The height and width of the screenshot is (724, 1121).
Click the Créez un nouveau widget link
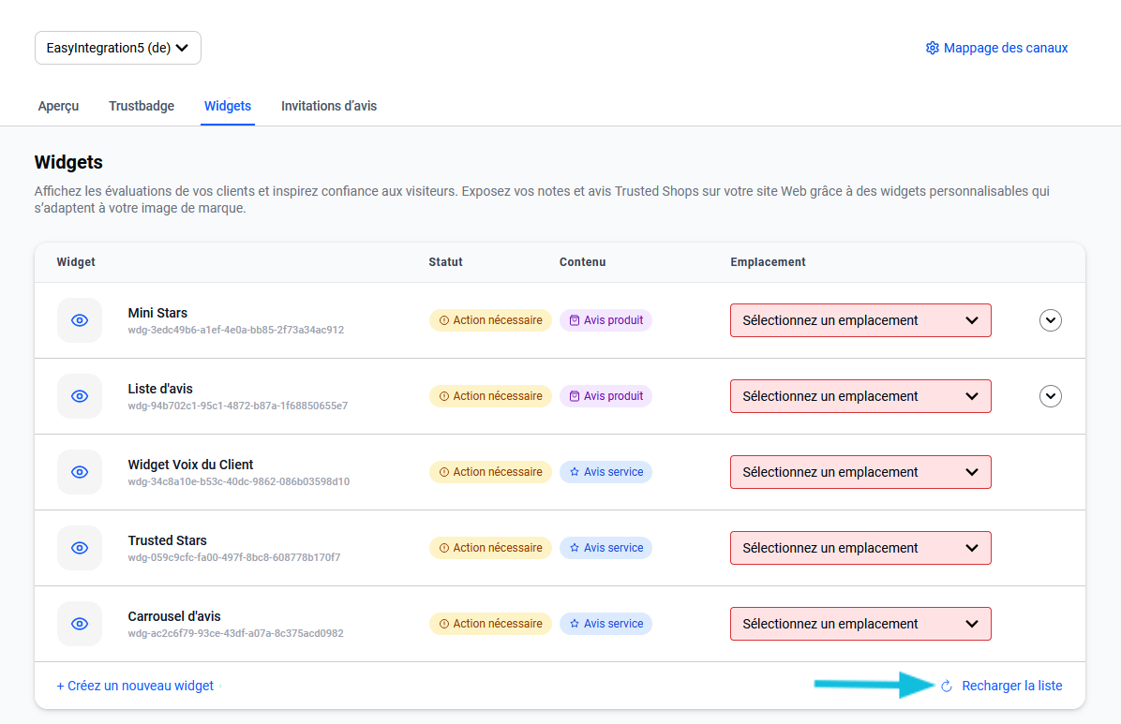pyautogui.click(x=135, y=686)
